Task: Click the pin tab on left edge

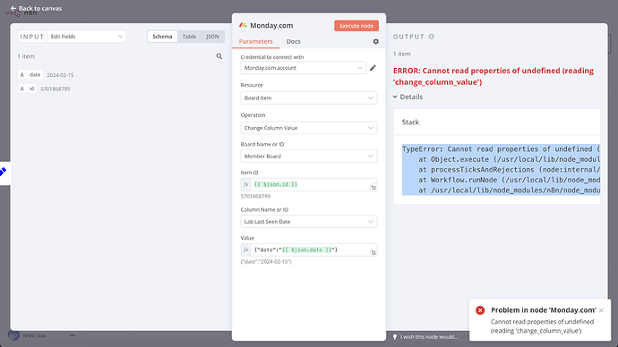Action: point(4,173)
